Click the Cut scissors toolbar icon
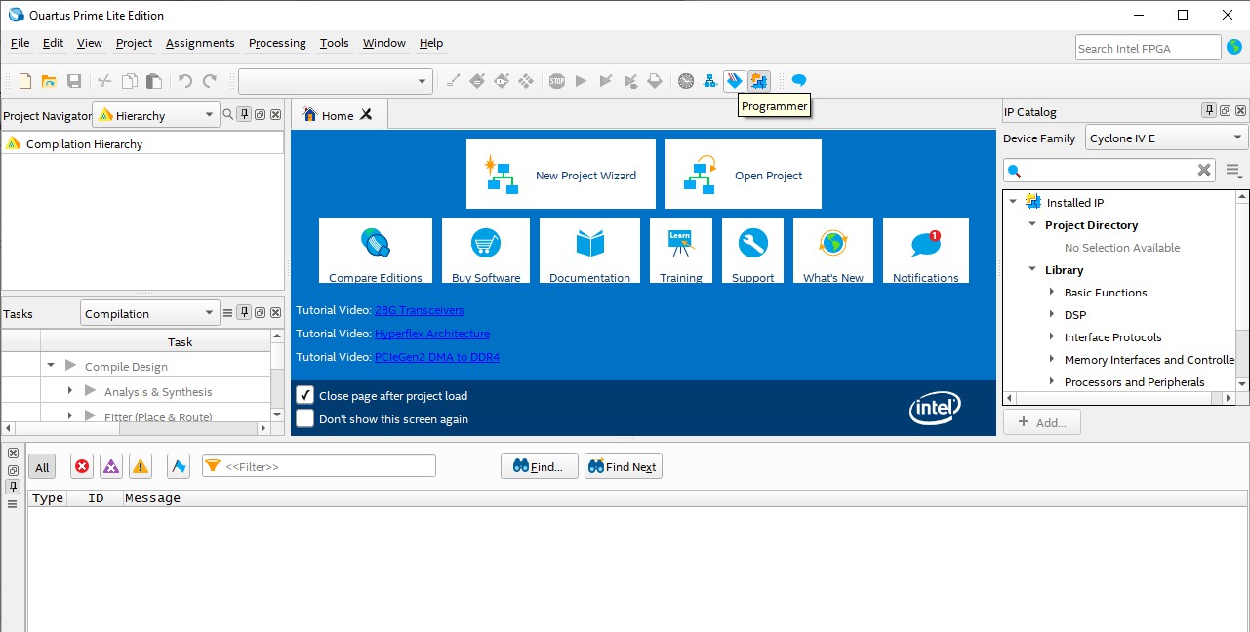 (105, 81)
